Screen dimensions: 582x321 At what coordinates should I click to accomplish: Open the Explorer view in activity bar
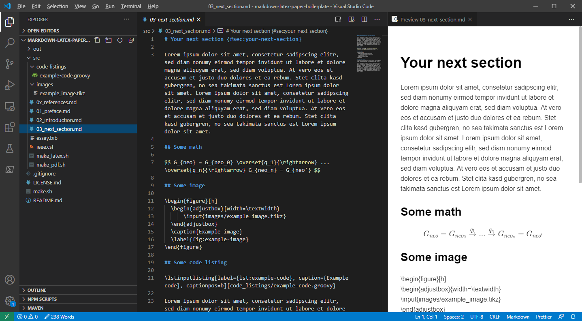[x=10, y=21]
